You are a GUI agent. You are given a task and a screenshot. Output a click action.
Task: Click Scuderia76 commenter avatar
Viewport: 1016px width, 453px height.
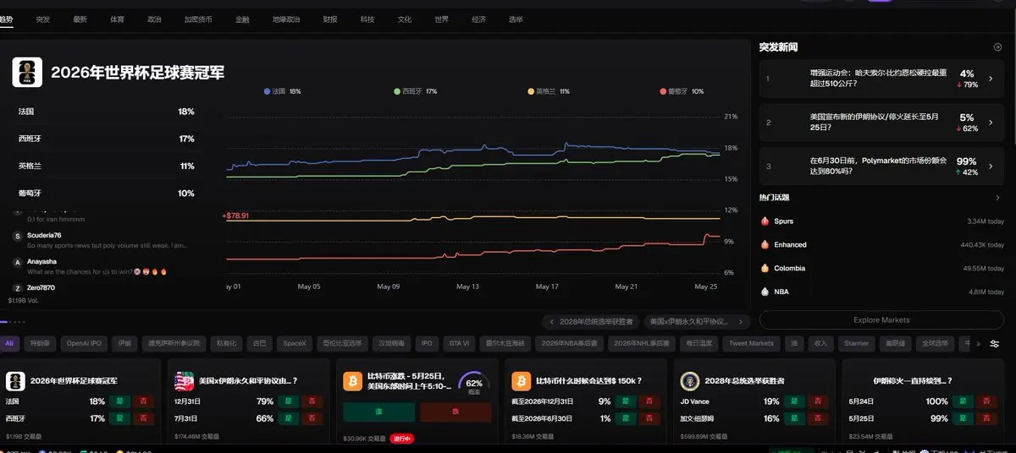click(x=18, y=237)
